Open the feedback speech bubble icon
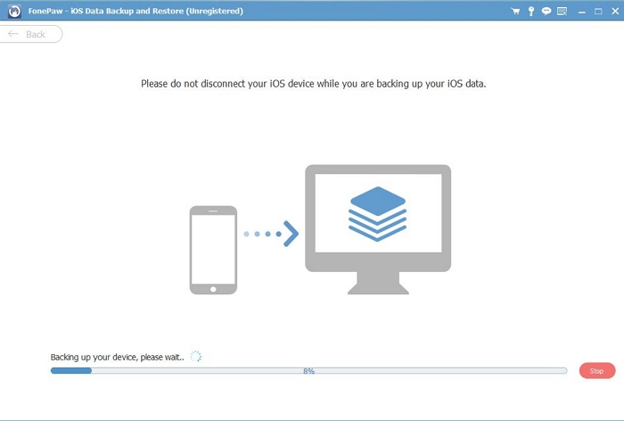Image resolution: width=624 pixels, height=421 pixels. pyautogui.click(x=546, y=12)
